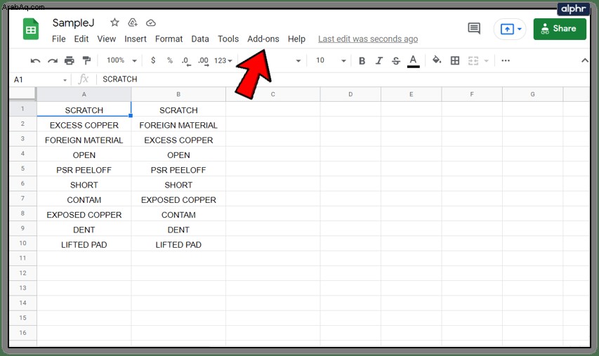Open the Tools menu
Image resolution: width=599 pixels, height=356 pixels.
click(x=228, y=39)
